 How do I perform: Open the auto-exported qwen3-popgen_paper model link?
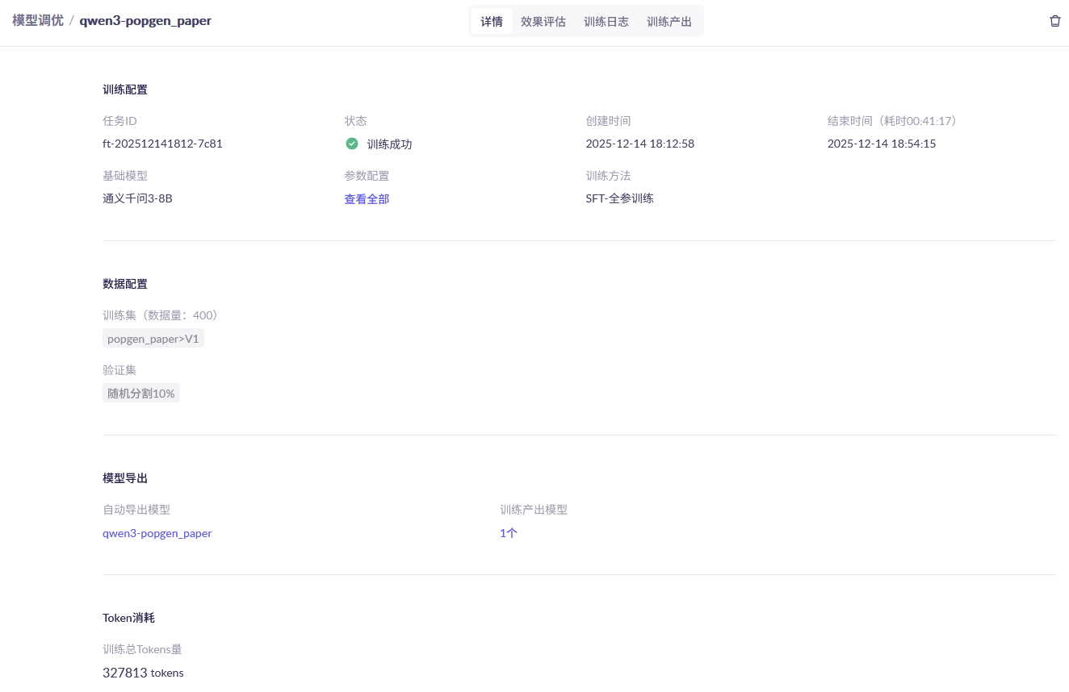tap(157, 533)
